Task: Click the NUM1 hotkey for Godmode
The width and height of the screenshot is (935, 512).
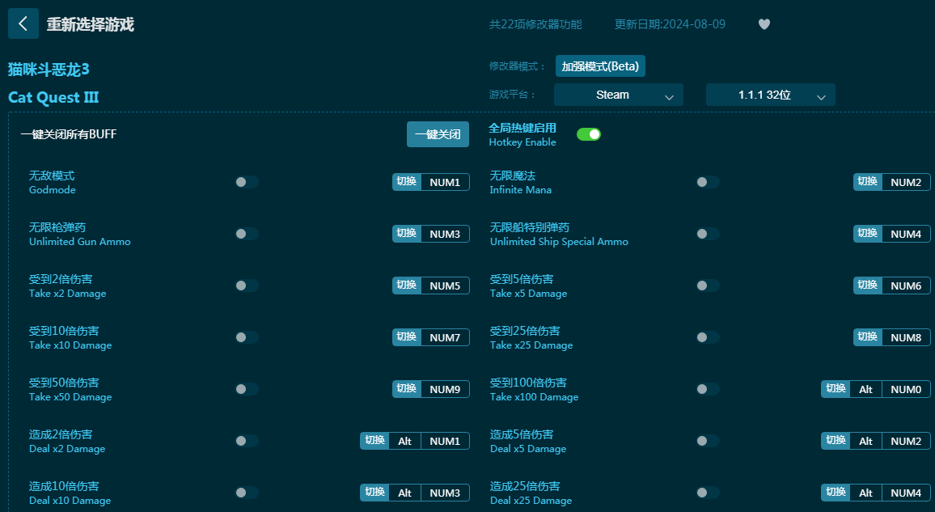Action: click(445, 182)
